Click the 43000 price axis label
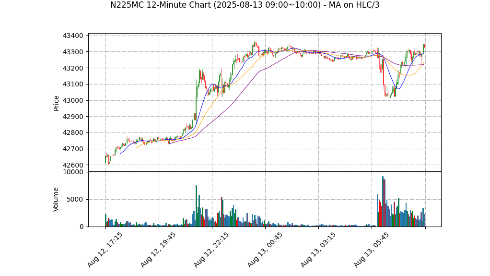The width and height of the screenshot is (490, 276). click(73, 100)
